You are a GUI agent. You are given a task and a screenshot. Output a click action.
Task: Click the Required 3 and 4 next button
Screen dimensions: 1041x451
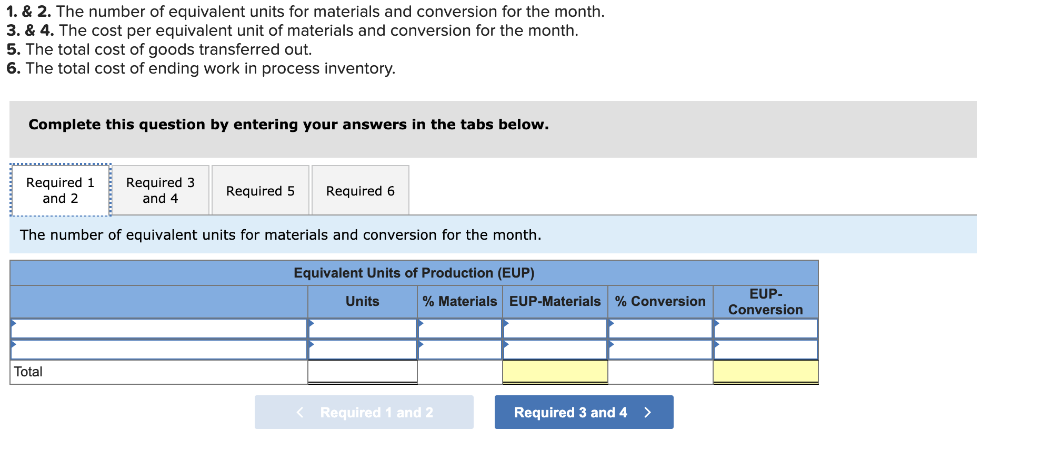tap(583, 412)
